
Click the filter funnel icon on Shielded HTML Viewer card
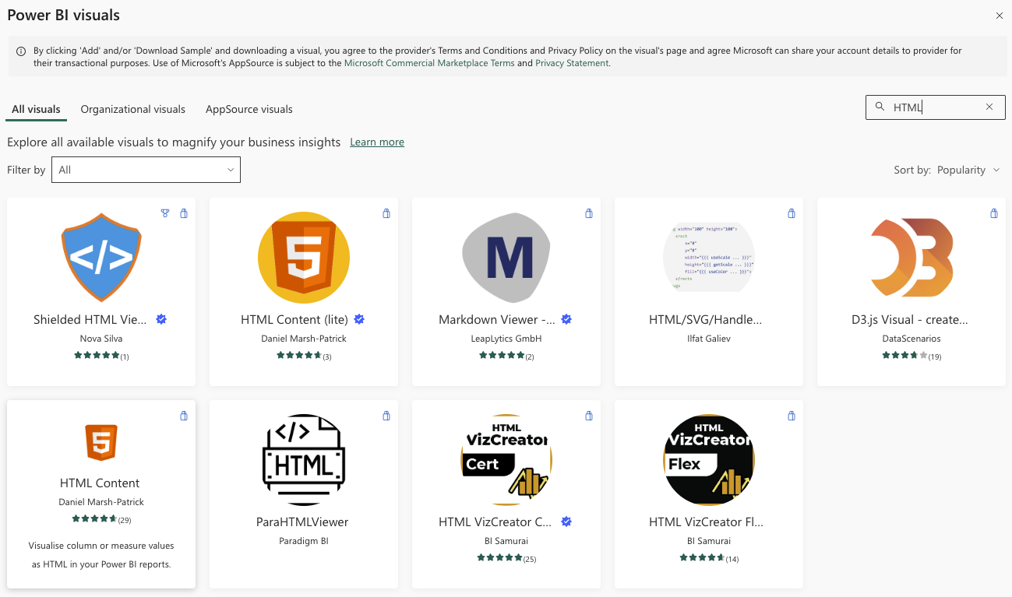pos(165,213)
